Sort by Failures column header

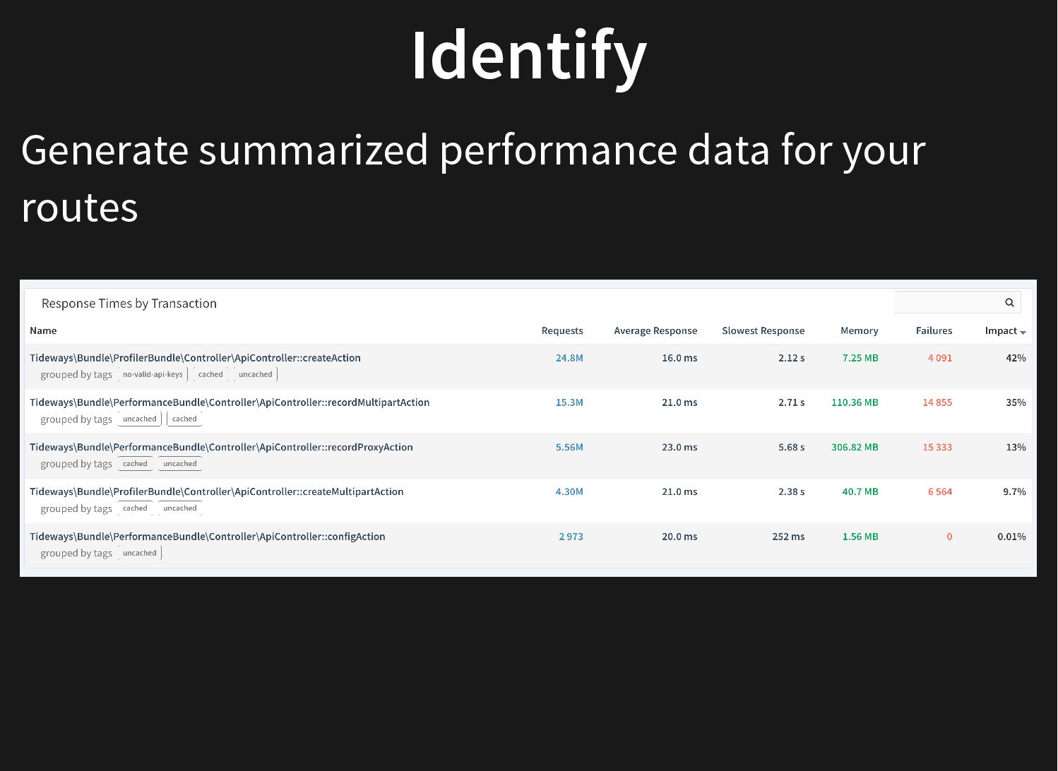tap(934, 330)
